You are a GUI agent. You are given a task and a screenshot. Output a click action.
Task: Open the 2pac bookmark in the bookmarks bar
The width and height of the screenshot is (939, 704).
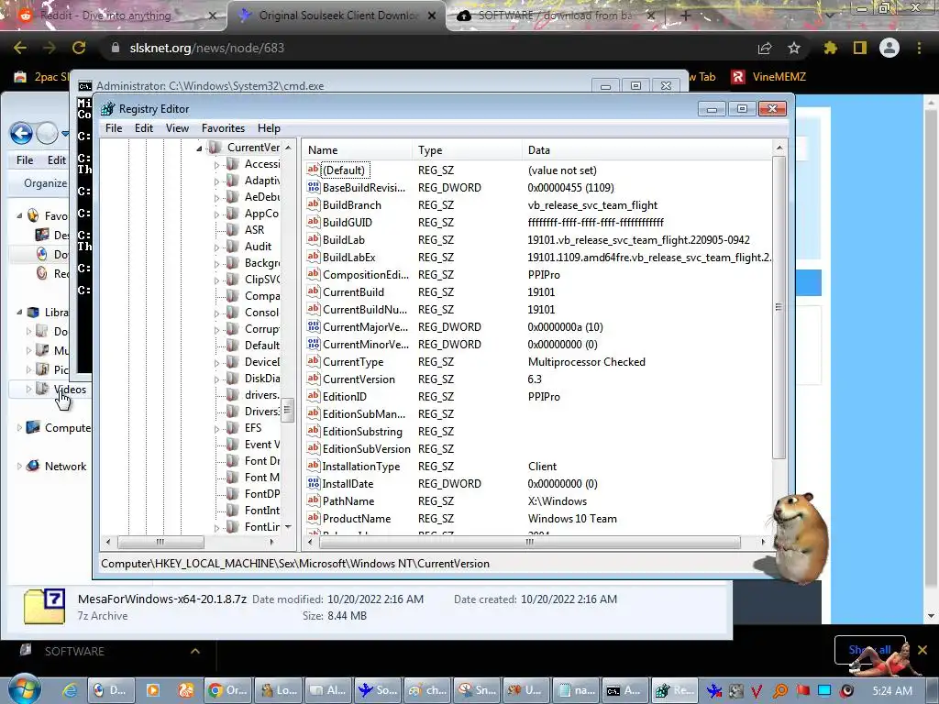click(x=40, y=77)
